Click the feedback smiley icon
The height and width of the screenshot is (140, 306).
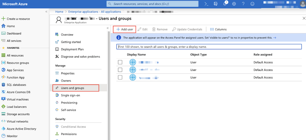(x=252, y=4)
